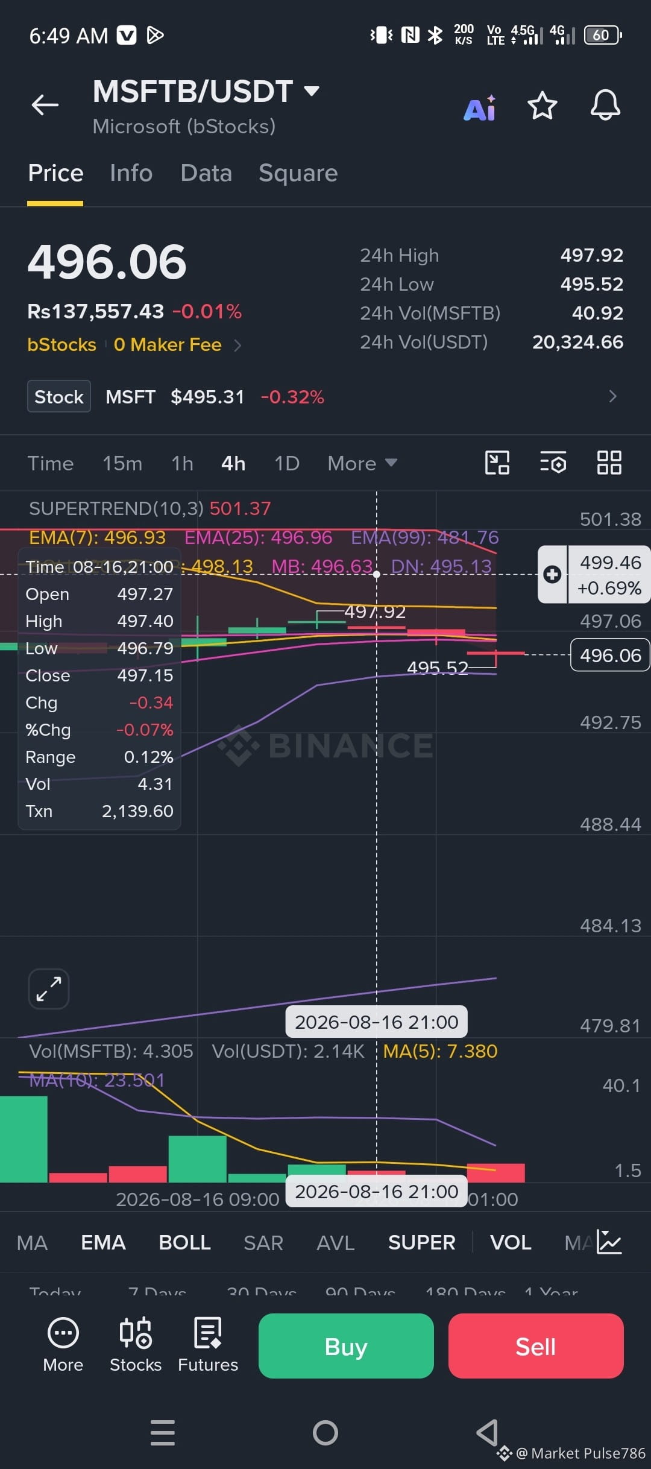Select the Time chart interval
651x1469 pixels.
(x=51, y=463)
